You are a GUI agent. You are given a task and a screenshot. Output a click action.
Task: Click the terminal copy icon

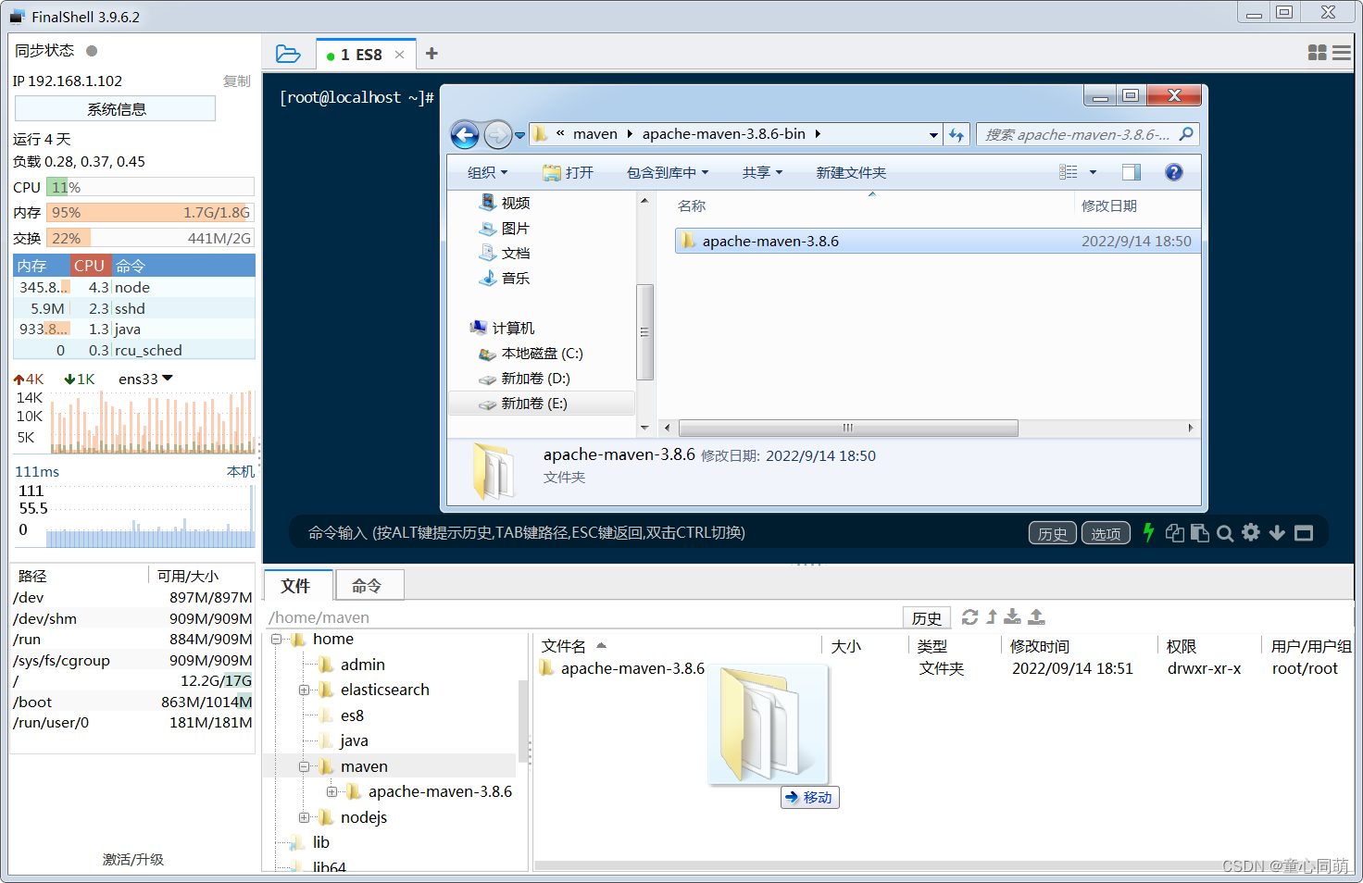[x=1175, y=532]
